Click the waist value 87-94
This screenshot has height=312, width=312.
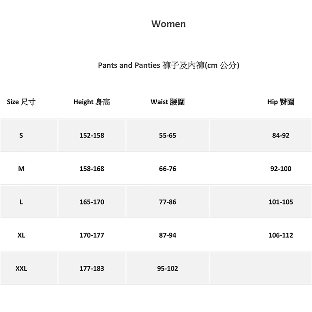(x=168, y=235)
